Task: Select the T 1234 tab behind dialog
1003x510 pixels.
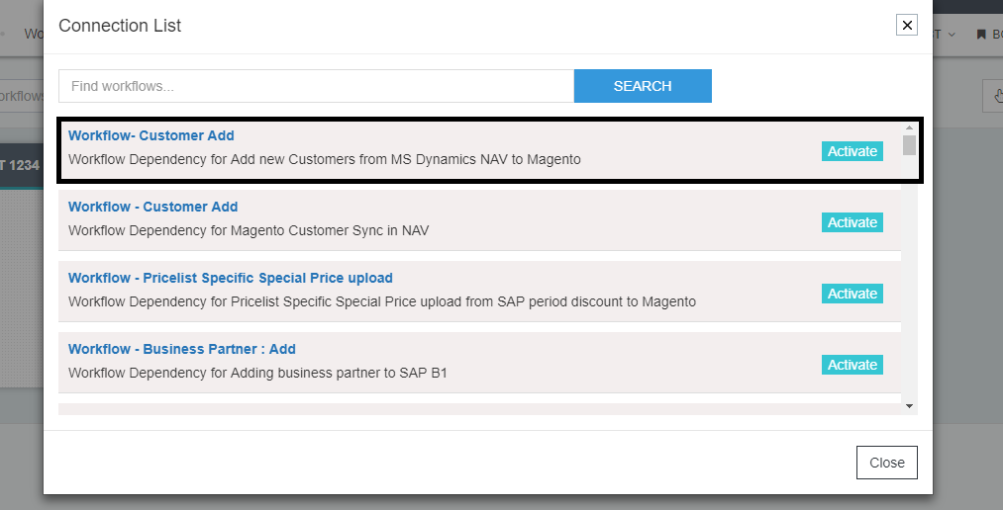Action: [x=21, y=165]
